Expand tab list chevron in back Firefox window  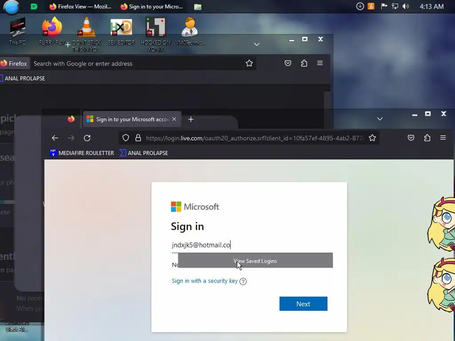tap(256, 44)
